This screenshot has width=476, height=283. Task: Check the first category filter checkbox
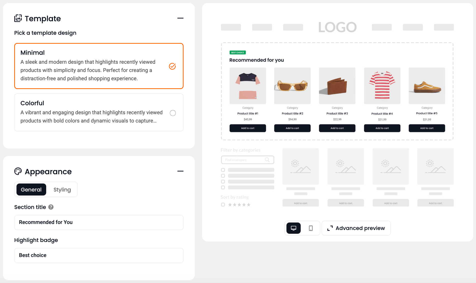223,170
